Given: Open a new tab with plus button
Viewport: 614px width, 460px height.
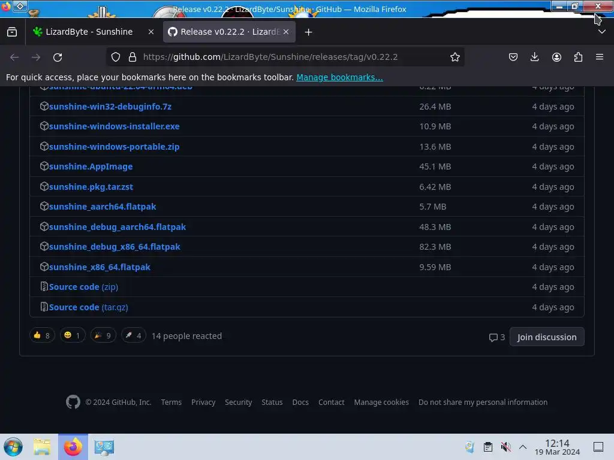Looking at the screenshot, I should click(x=309, y=32).
